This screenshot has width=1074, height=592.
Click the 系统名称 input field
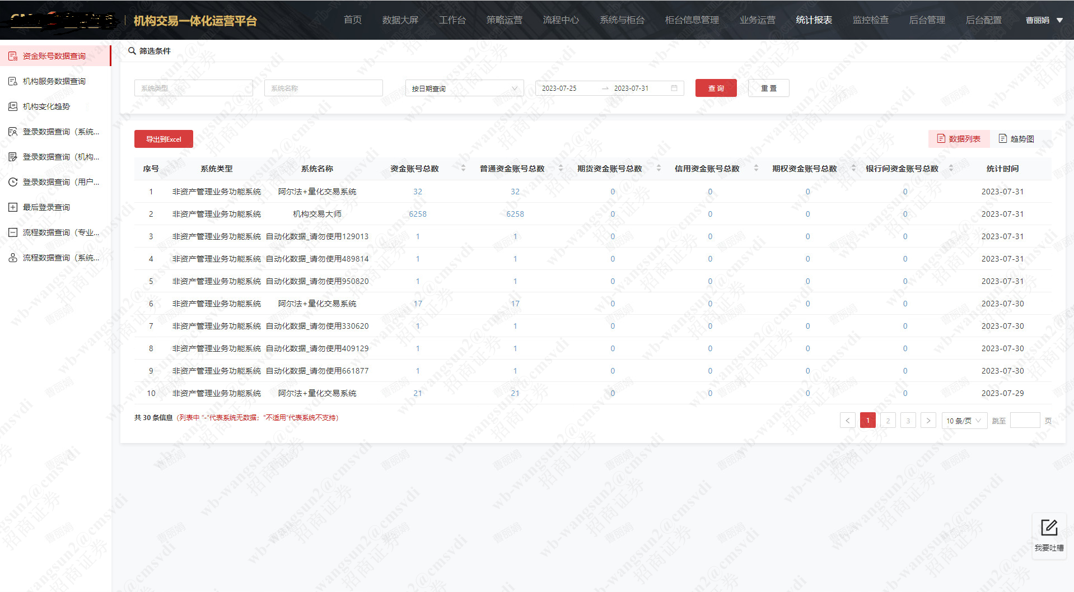[324, 88]
